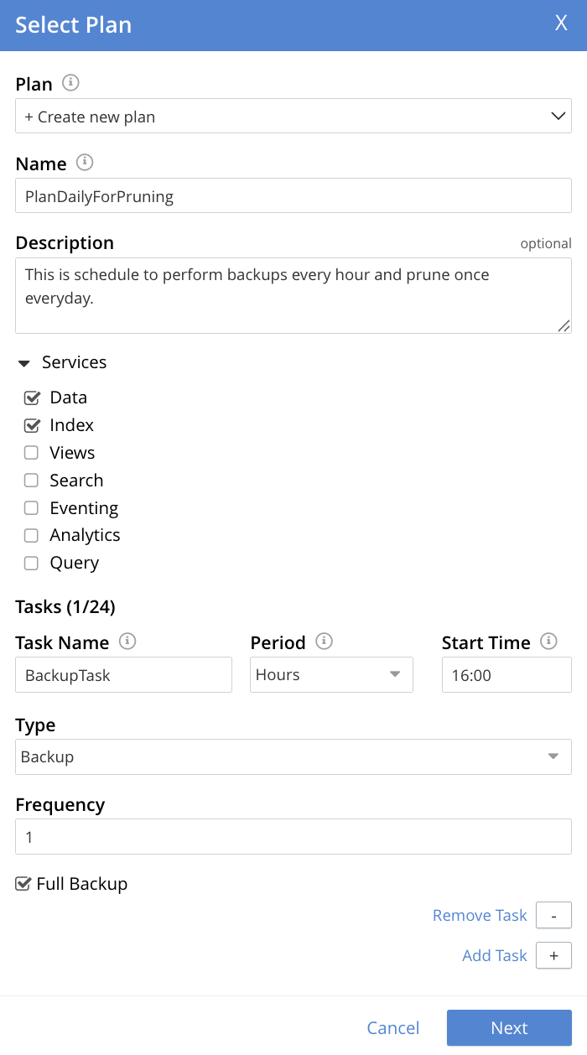Click the info icon beside Name label
The width and height of the screenshot is (587, 1055).
pyautogui.click(x=85, y=163)
